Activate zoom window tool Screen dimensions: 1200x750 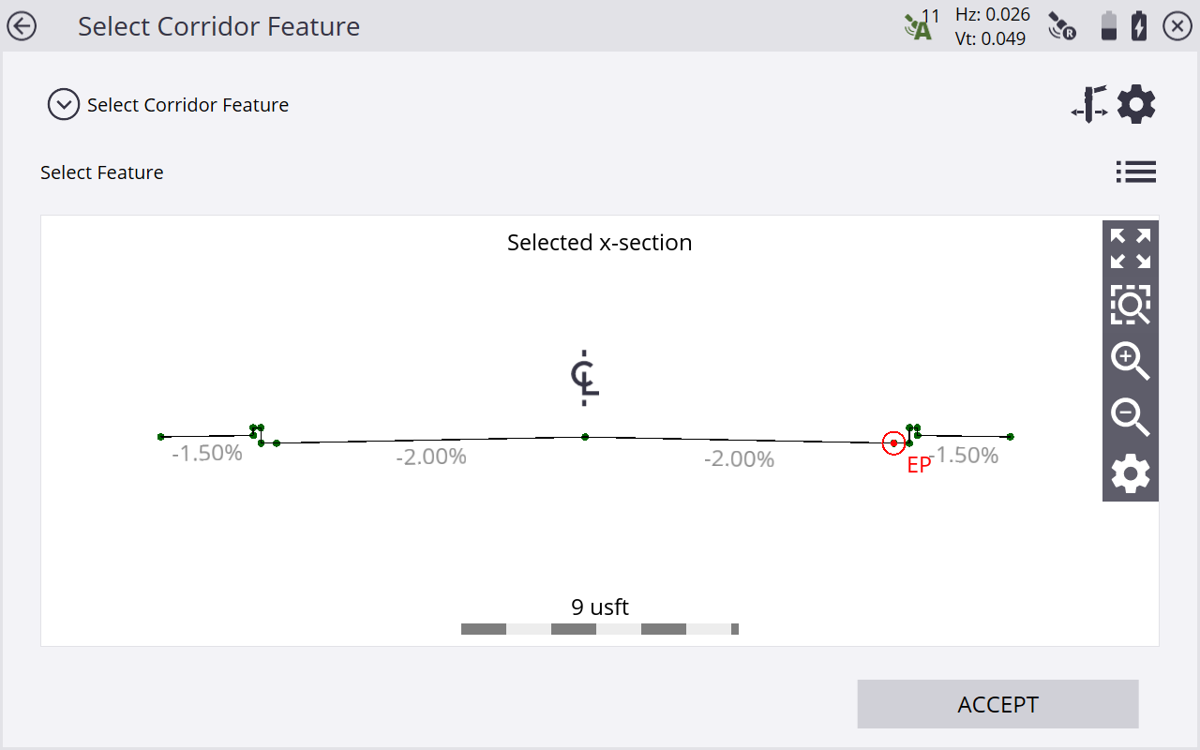(1131, 305)
